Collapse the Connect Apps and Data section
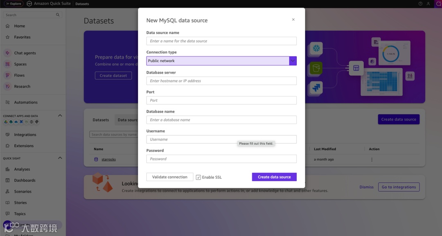The width and height of the screenshot is (442, 236). point(60,116)
